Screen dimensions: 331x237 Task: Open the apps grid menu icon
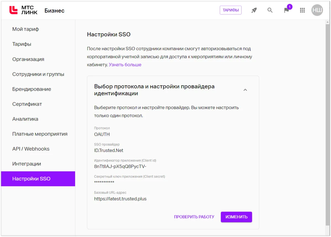click(x=302, y=10)
